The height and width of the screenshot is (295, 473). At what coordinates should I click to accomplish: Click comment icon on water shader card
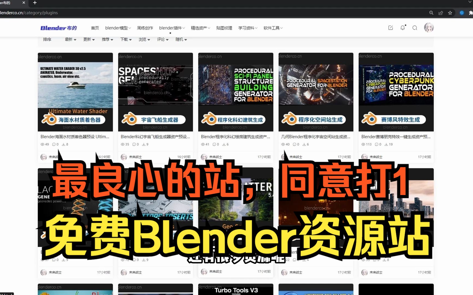(54, 144)
